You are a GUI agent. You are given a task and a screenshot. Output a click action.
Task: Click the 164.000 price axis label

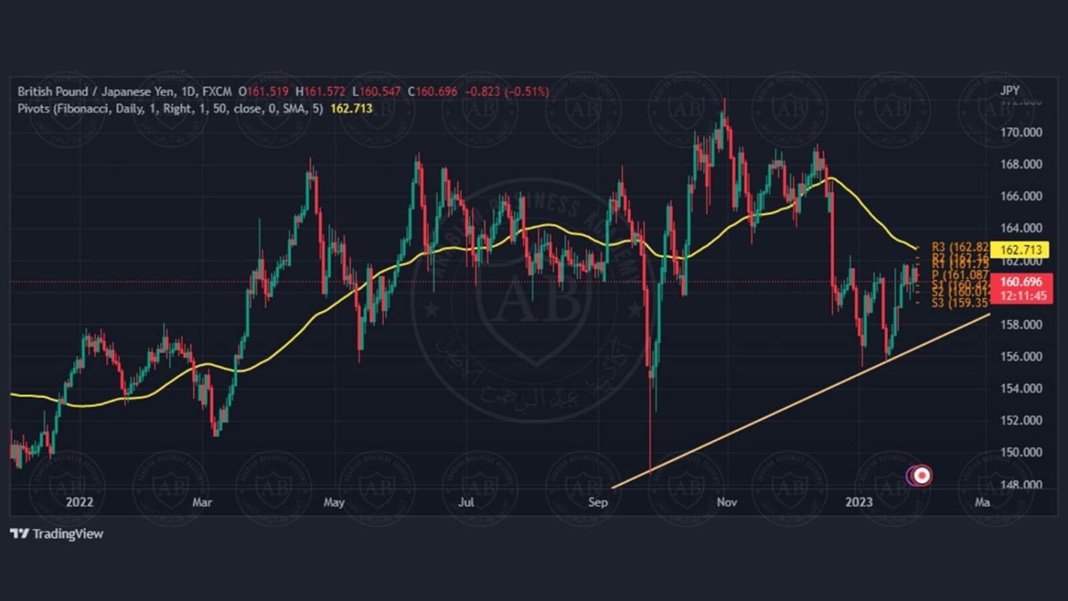[1021, 229]
